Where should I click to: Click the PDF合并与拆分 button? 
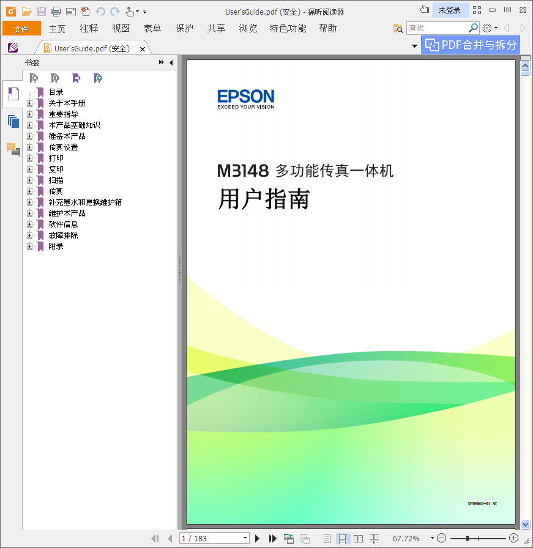pyautogui.click(x=471, y=45)
